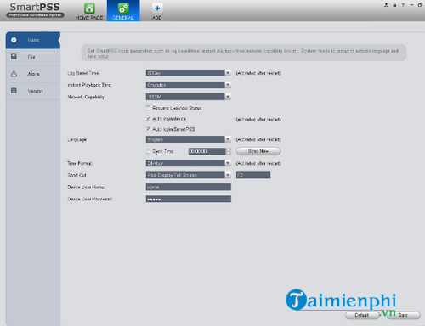
Task: Open Version settings section
Action: [x=33, y=91]
